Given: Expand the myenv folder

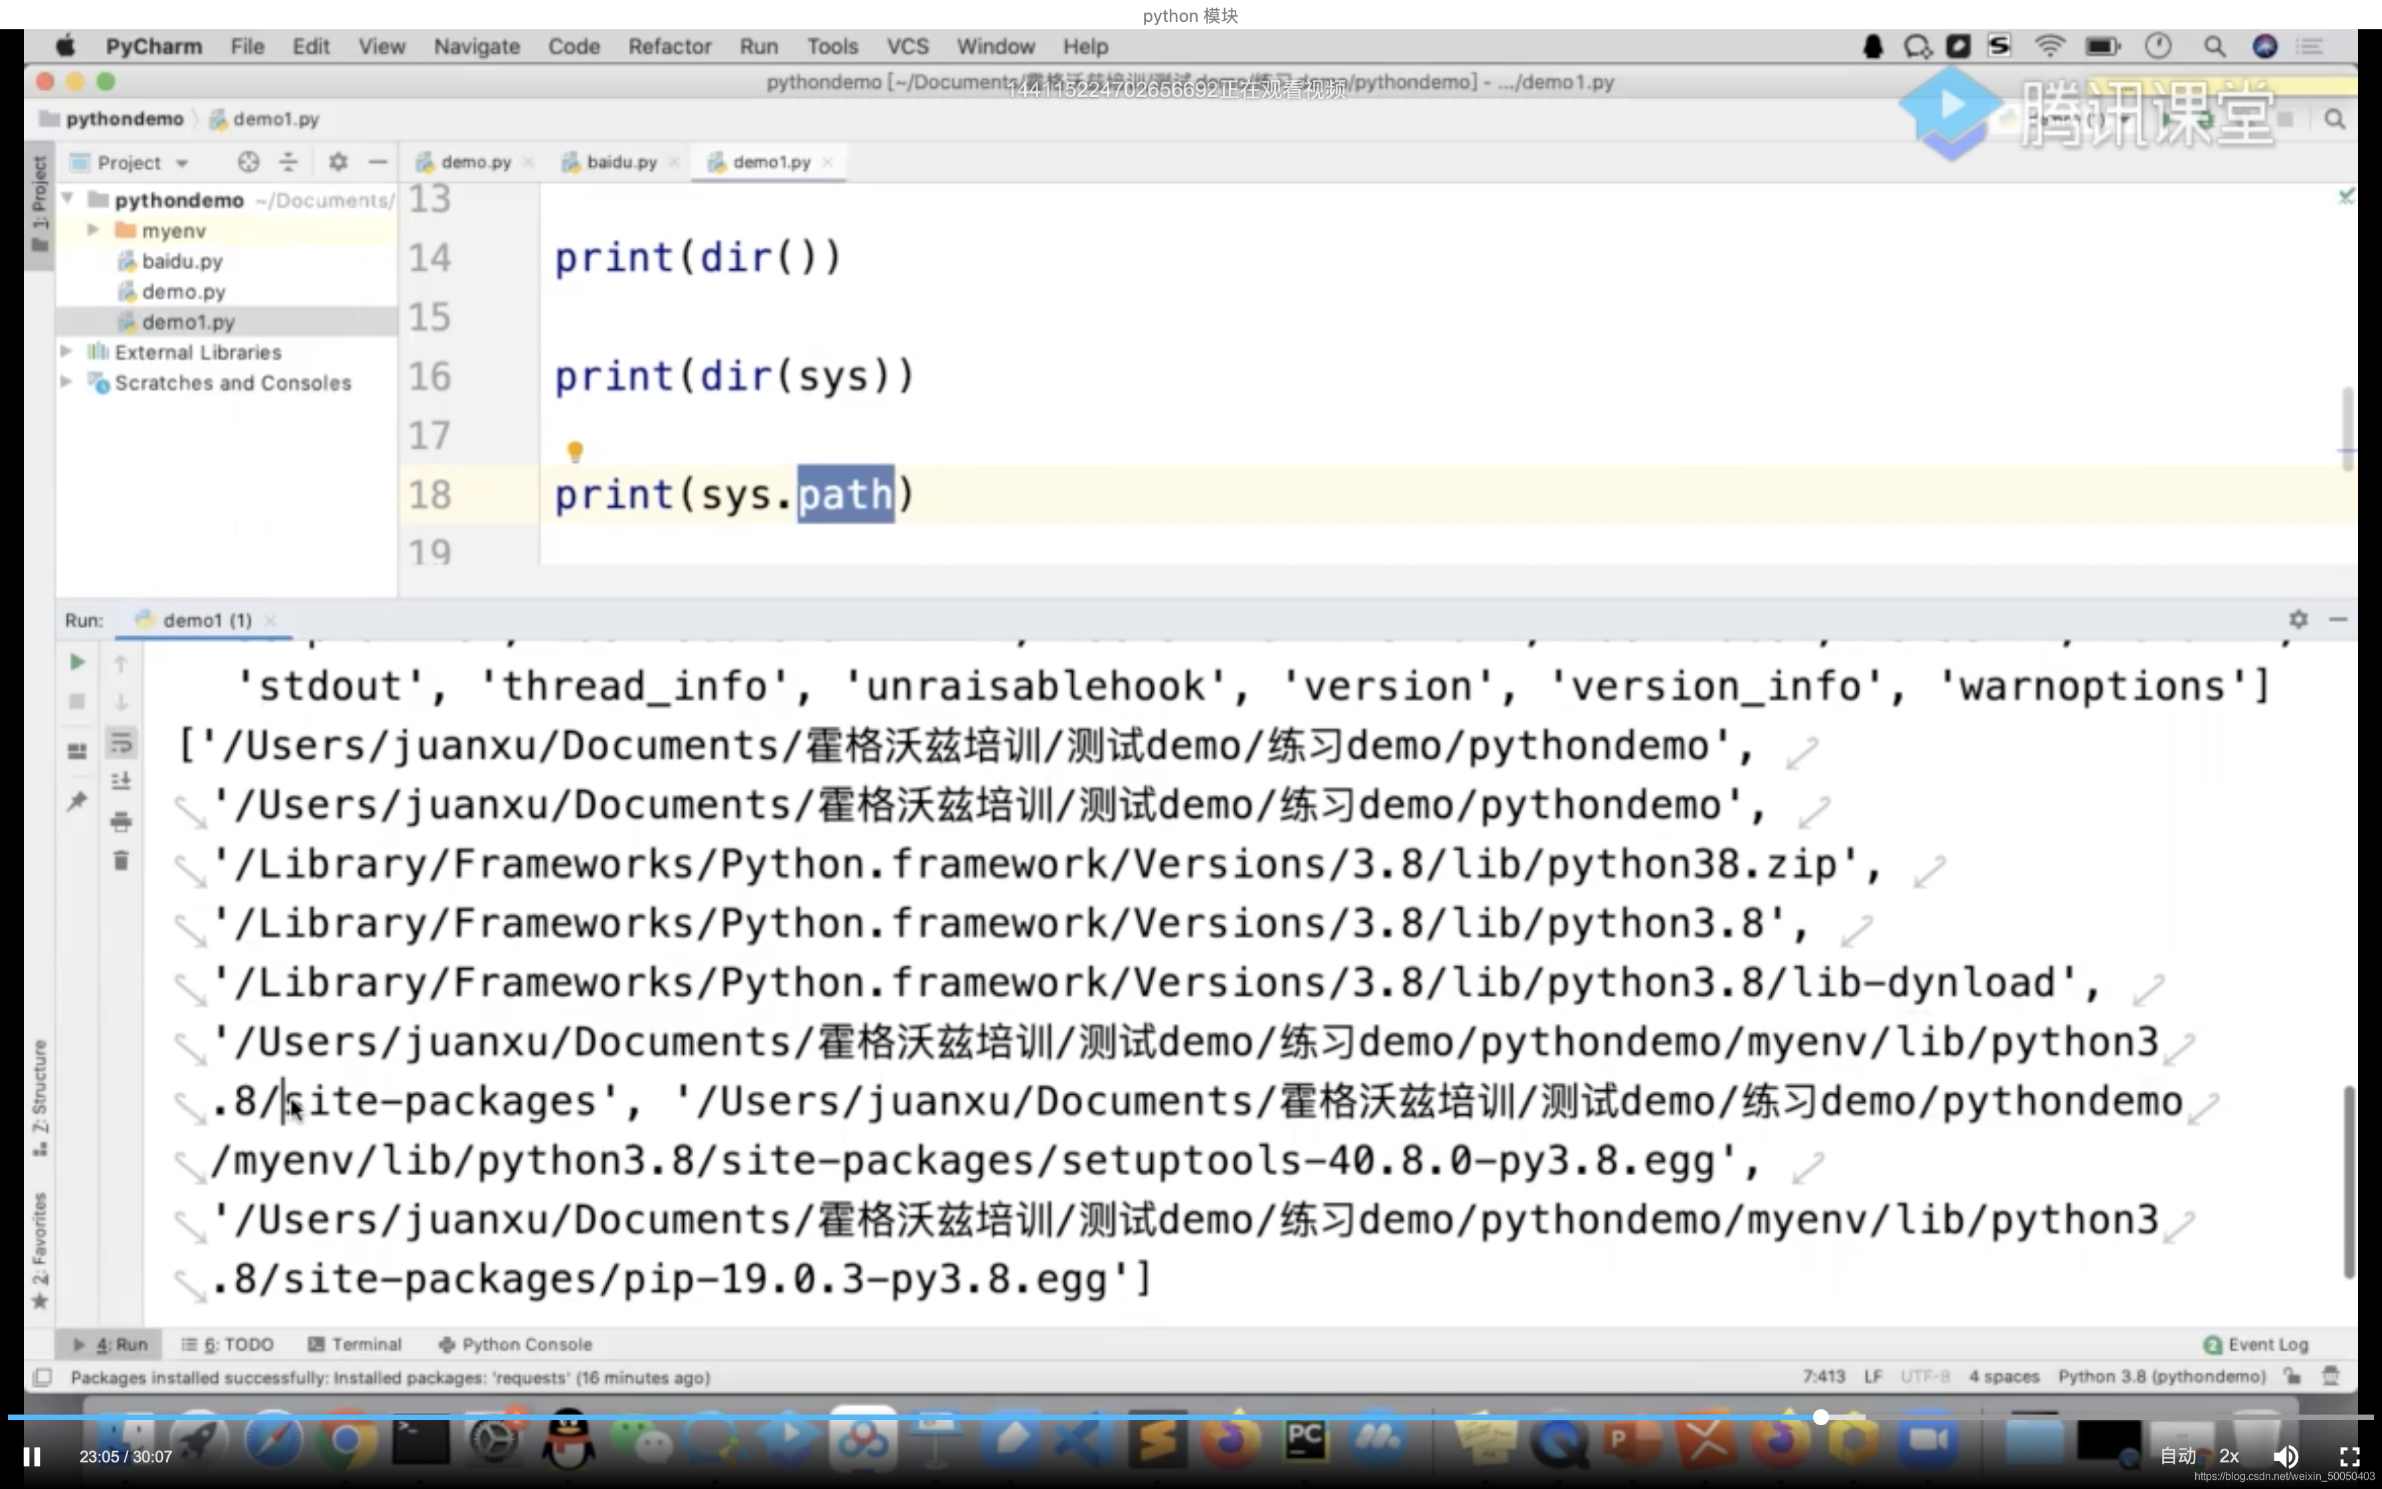Looking at the screenshot, I should [x=92, y=231].
